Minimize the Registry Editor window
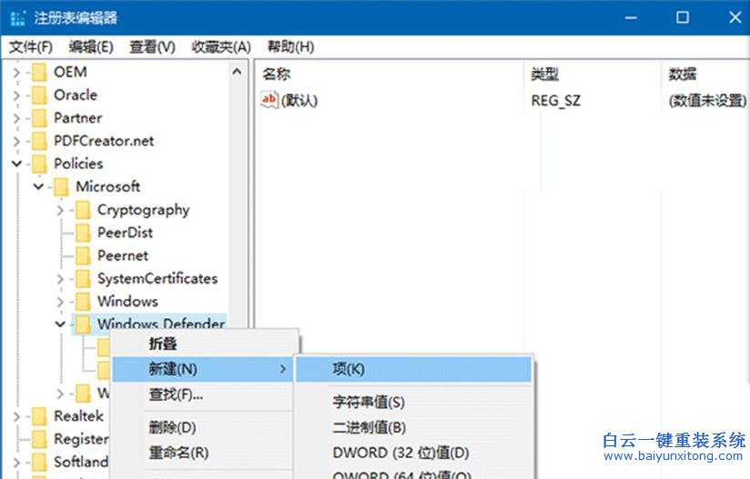 (631, 18)
